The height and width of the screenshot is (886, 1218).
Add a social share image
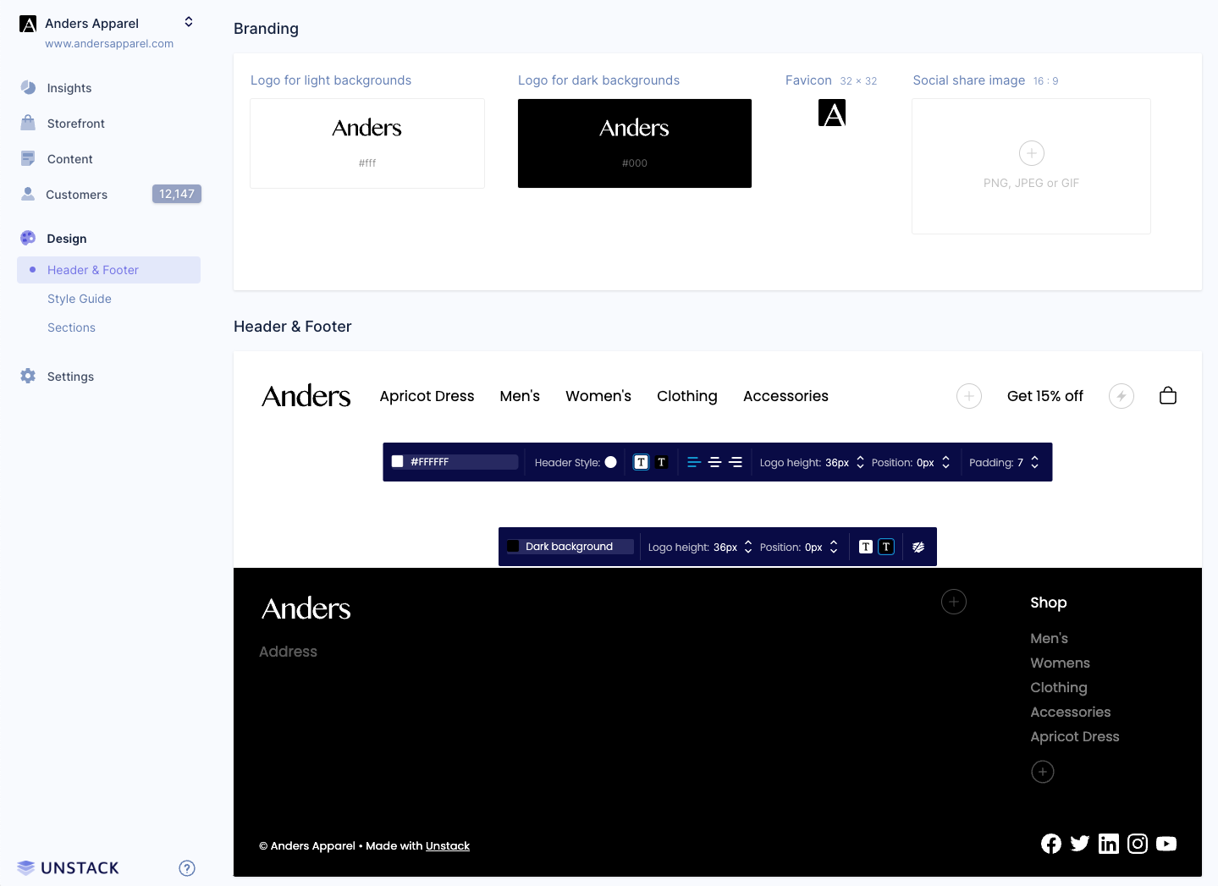coord(1031,154)
